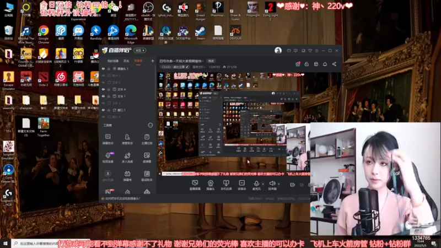Open Google Chrome on the desktop
The image size is (441, 248).
click(44, 34)
